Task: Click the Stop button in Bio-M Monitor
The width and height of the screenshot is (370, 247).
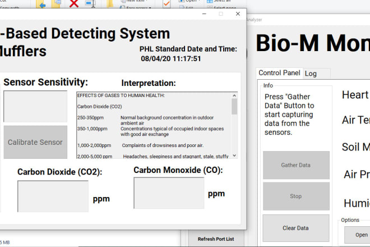Action: pos(296,196)
